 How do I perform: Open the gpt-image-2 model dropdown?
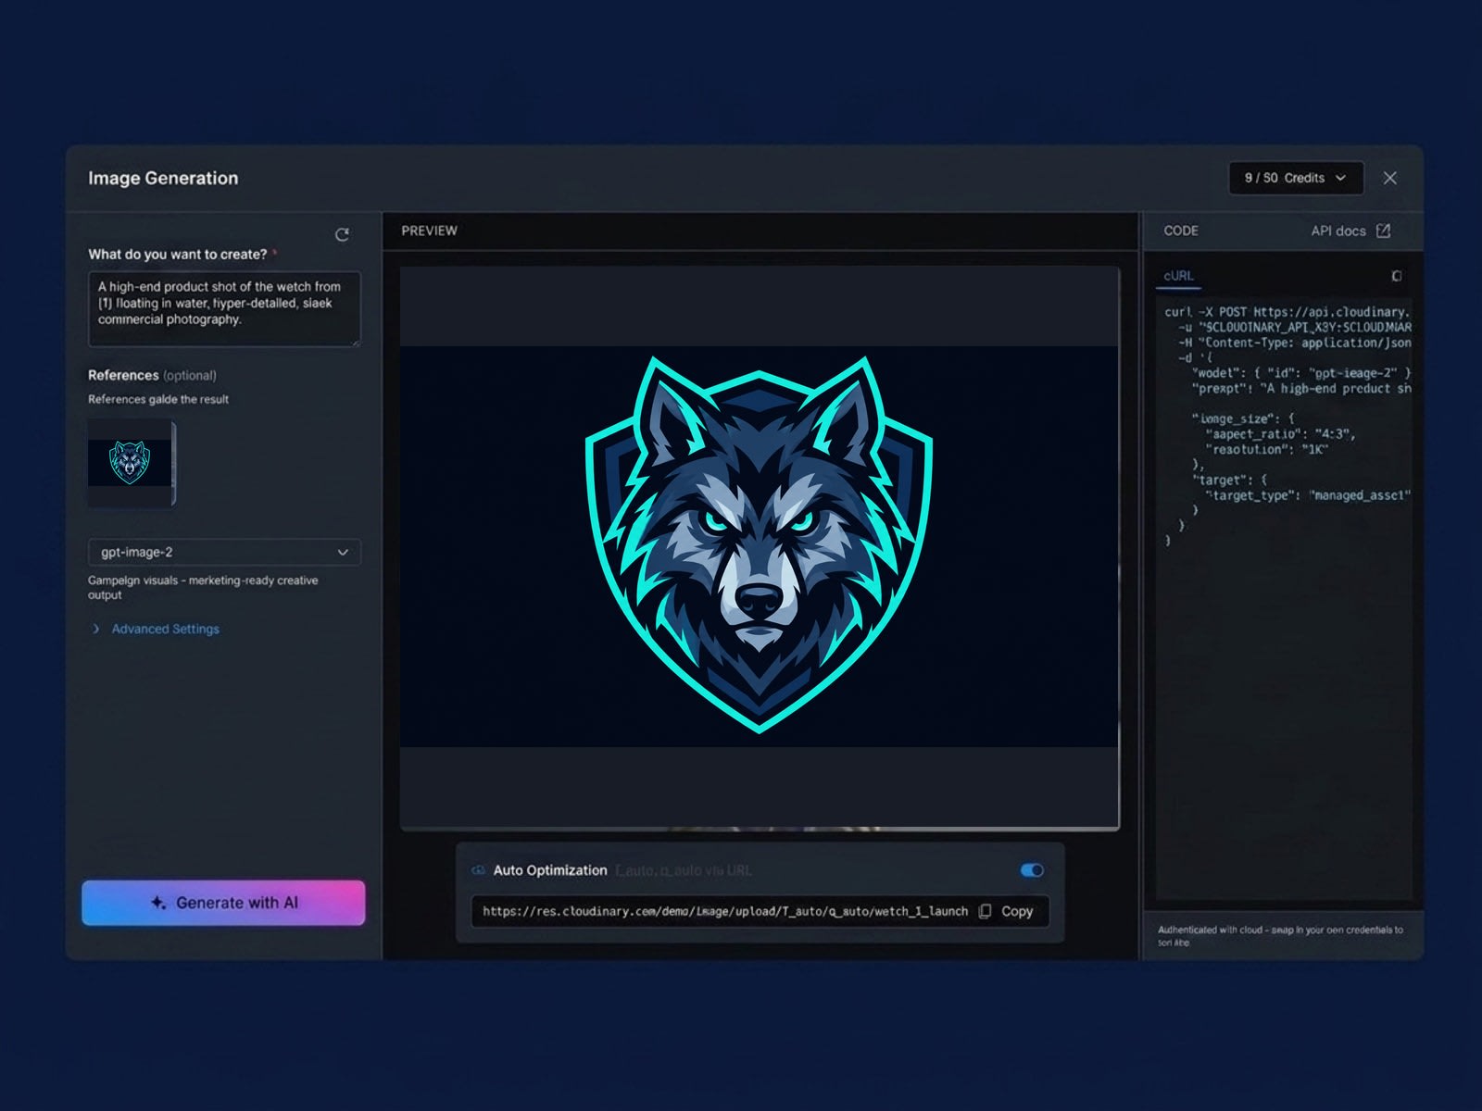coord(224,552)
